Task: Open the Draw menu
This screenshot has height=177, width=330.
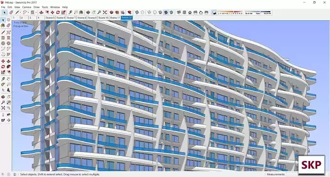Action: point(37,7)
